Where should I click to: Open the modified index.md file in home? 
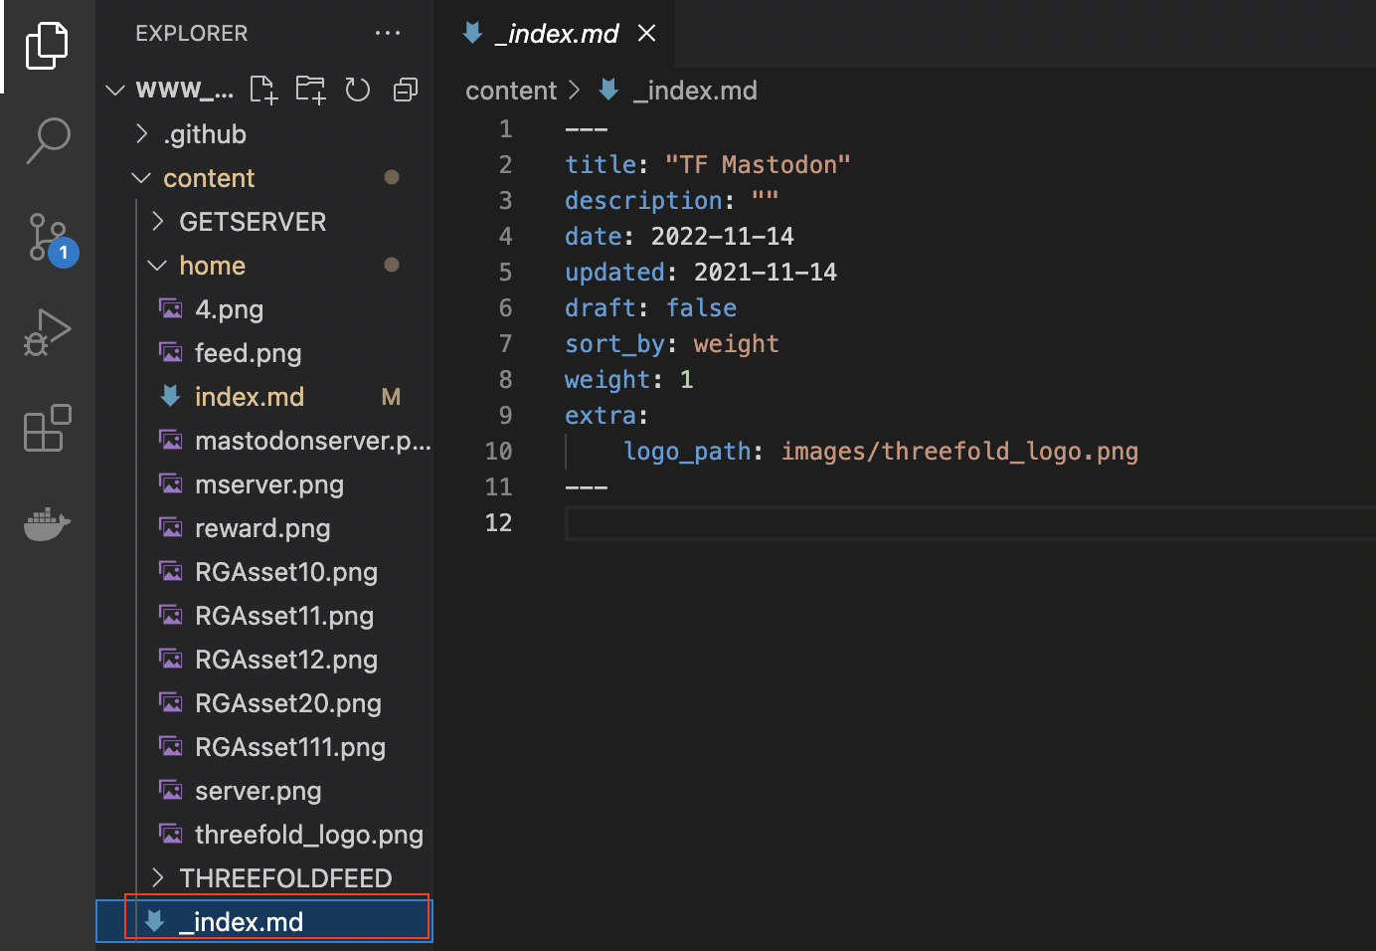tap(249, 397)
